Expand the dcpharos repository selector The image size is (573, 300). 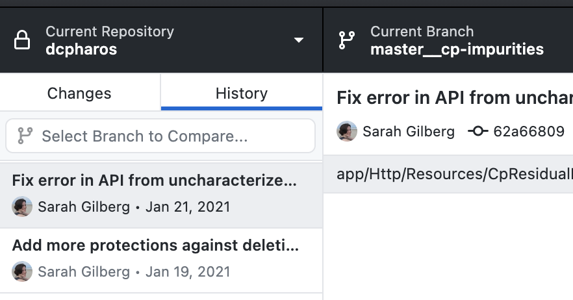[161, 40]
